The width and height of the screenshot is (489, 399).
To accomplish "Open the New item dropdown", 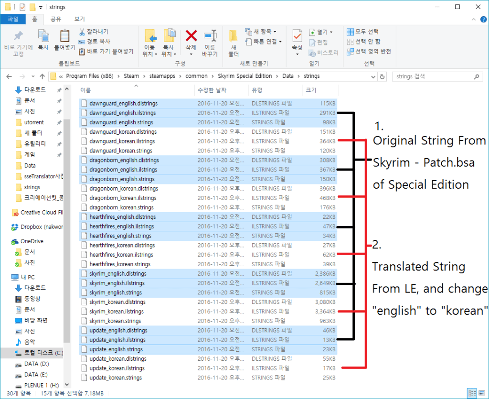I will click(x=261, y=32).
